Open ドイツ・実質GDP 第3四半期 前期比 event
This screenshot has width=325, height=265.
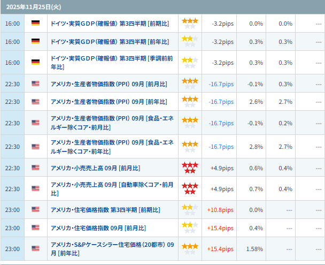click(109, 24)
